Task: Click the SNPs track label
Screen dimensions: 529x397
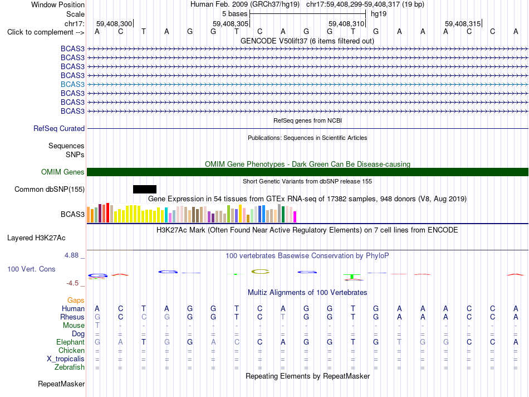Action: [75, 154]
